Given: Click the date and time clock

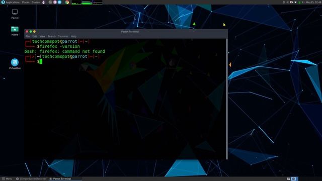Looking at the screenshot, I should [x=311, y=2].
